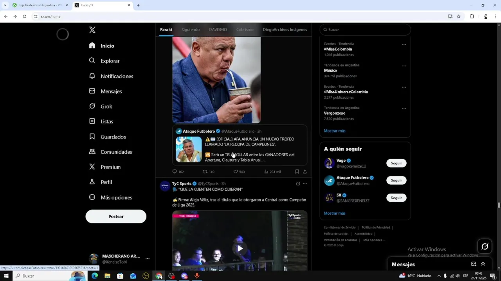Open Chrome three-dot menu
The height and width of the screenshot is (281, 501).
[x=495, y=16]
